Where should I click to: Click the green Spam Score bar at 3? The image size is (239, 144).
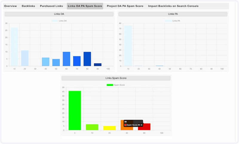[x=75, y=110]
